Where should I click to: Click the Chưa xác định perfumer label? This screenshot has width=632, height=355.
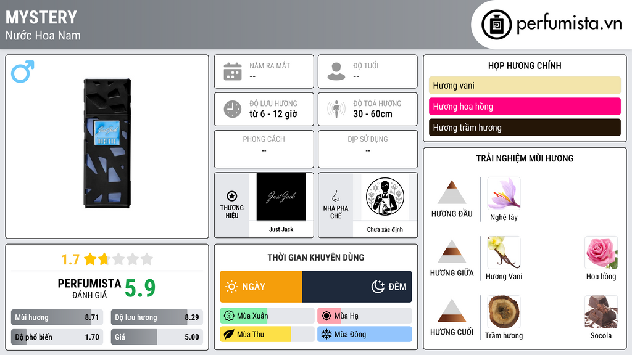385,229
